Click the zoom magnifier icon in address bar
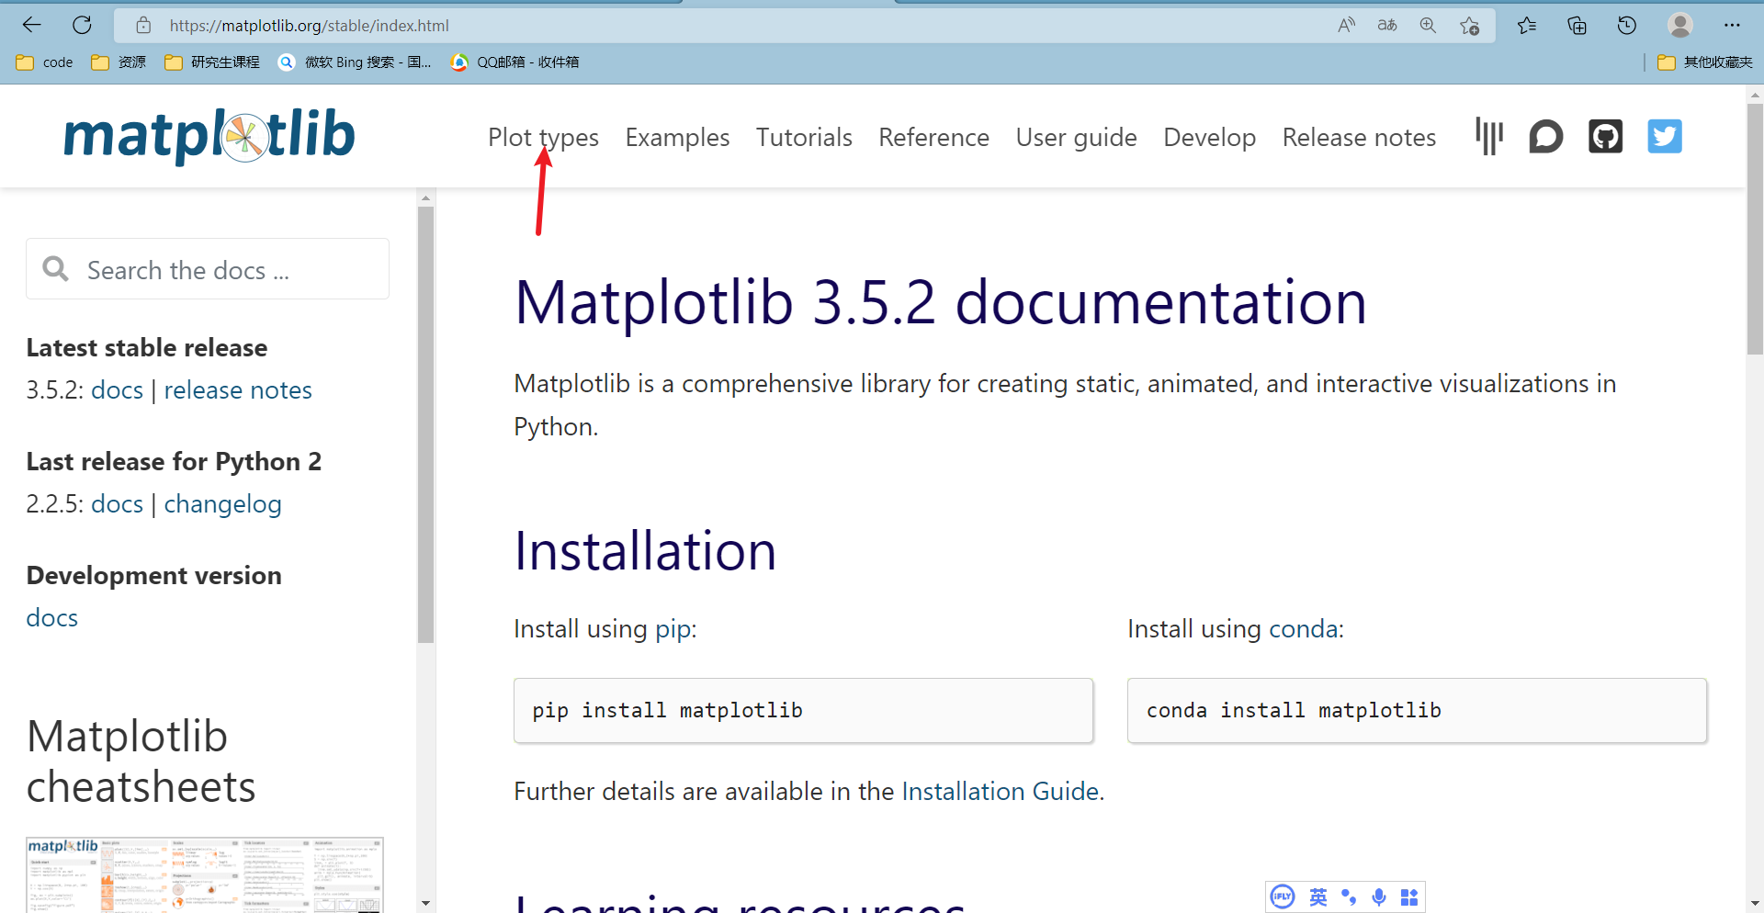Screen dimensions: 1764x913 tap(1428, 25)
